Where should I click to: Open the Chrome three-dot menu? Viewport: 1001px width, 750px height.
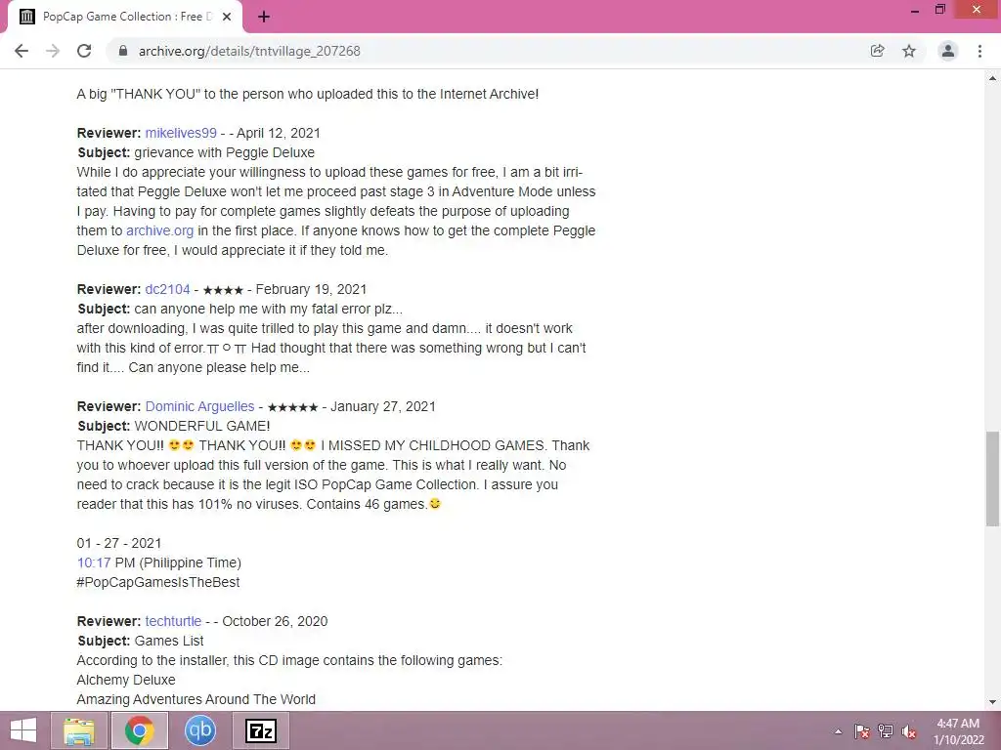tap(979, 51)
